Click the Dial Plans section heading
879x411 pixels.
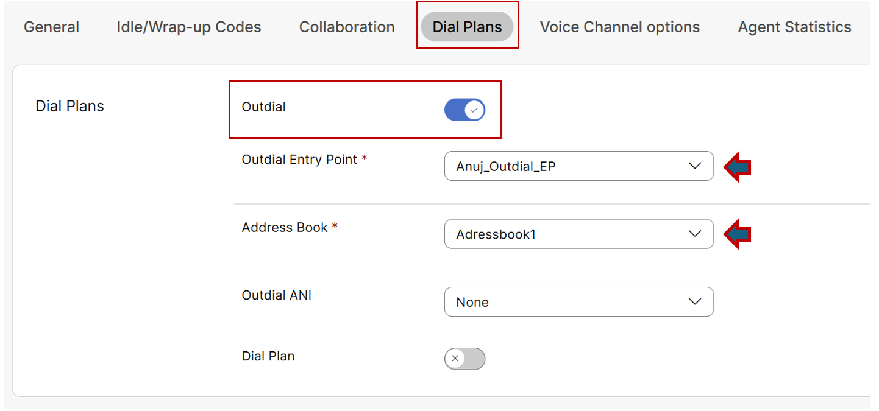point(70,106)
